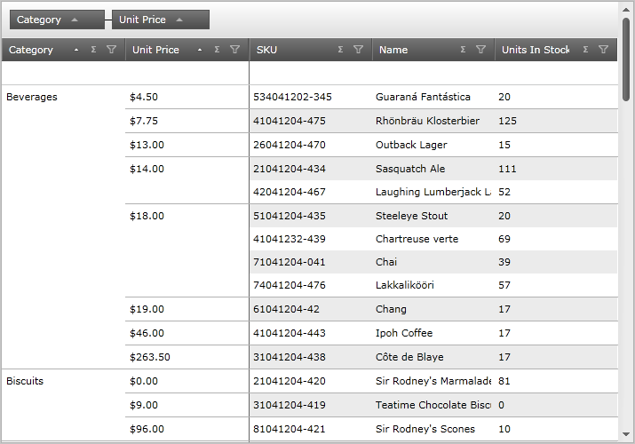Click the vertical scrollbar thumb
Image resolution: width=635 pixels, height=444 pixels.
(x=626, y=58)
